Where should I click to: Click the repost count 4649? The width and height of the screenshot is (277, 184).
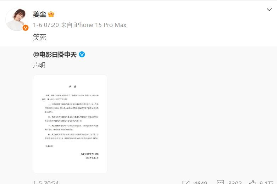pyautogui.click(x=200, y=182)
